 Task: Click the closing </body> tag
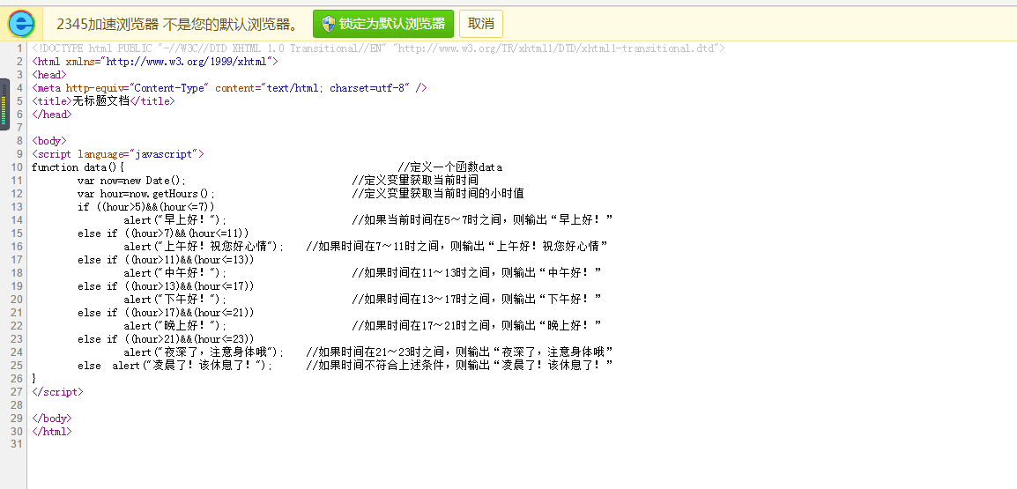tap(51, 419)
